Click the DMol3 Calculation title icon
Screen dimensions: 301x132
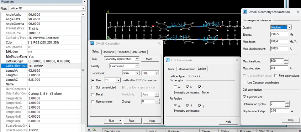tap(92, 43)
